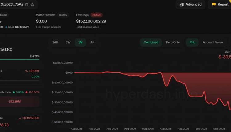Switch chart to Combined view
231x132 pixels.
[151, 42]
